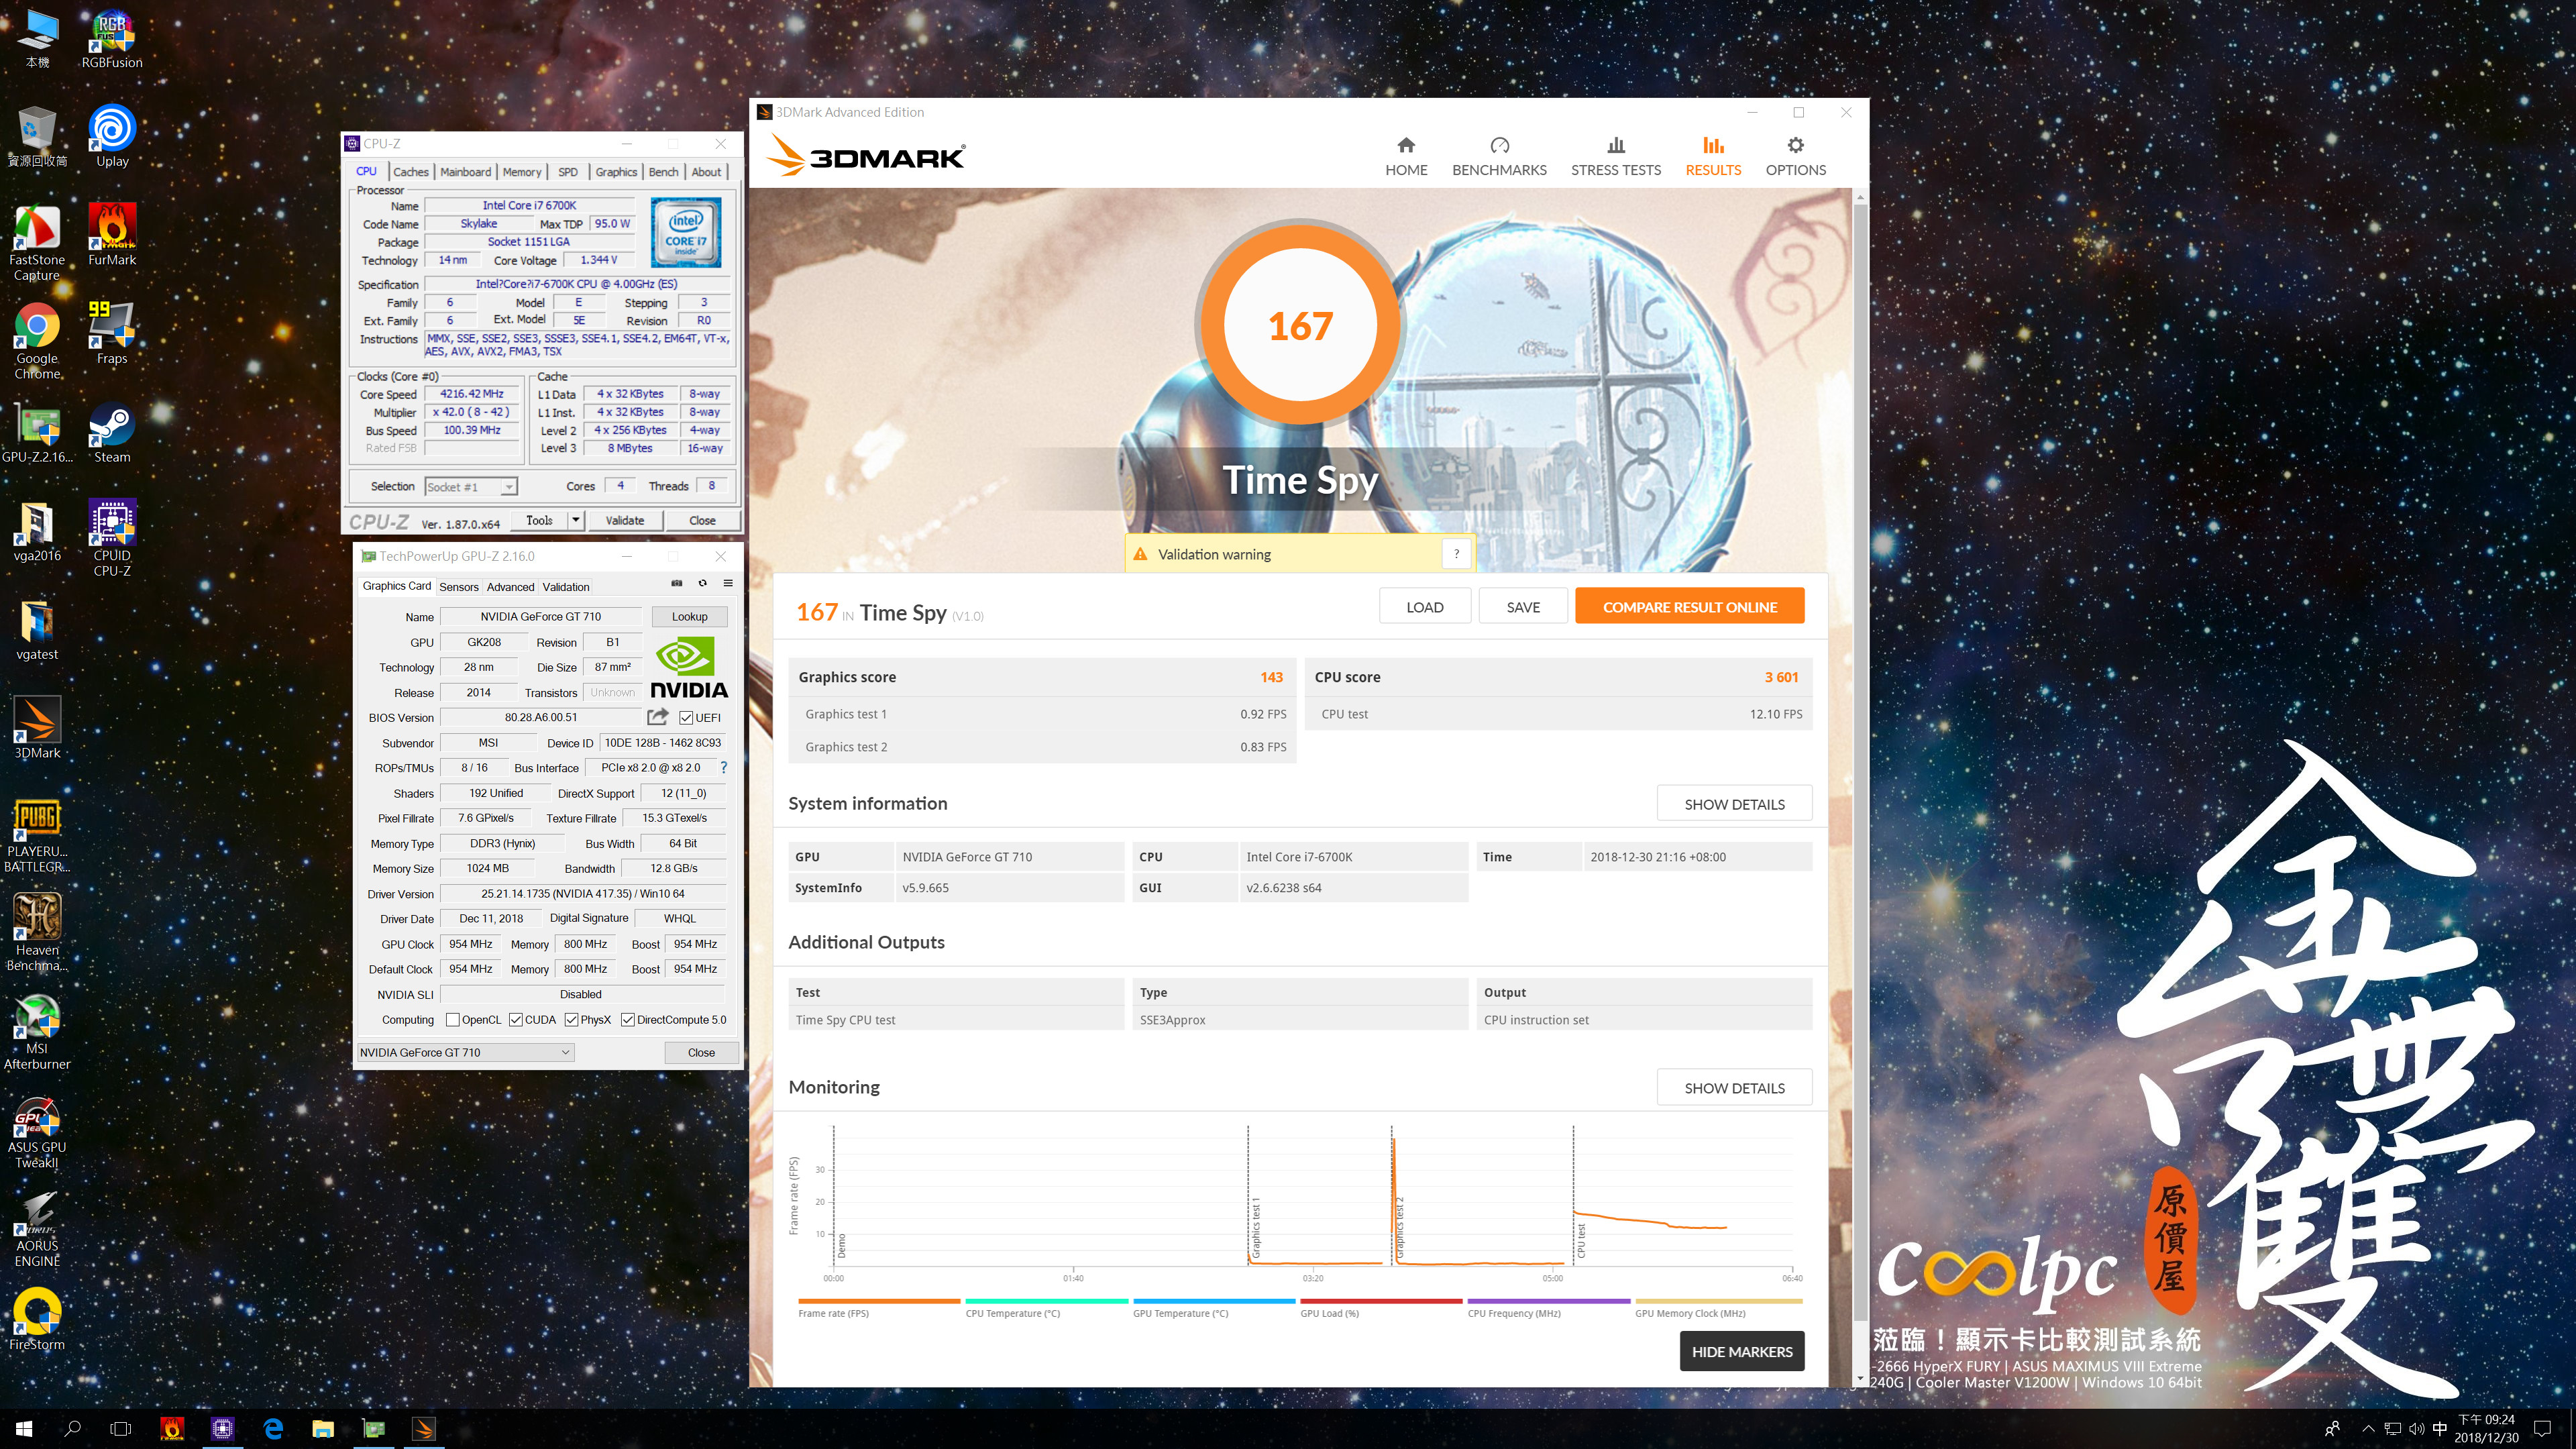Select the FurMark desktop icon
This screenshot has height=1449, width=2576.
click(112, 234)
